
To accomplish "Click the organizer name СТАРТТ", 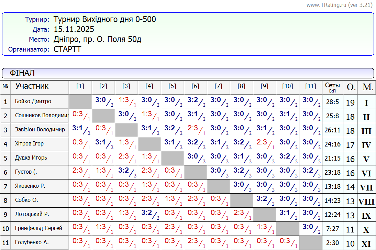I will point(67,49).
